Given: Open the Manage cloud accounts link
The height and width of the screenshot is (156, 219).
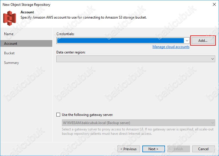Looking at the screenshot, I should pyautogui.click(x=171, y=47).
